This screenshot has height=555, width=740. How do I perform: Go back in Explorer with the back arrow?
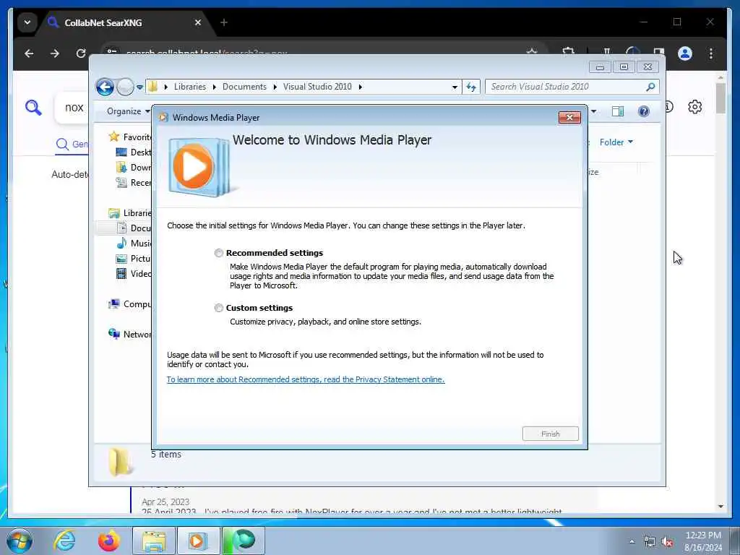click(105, 87)
